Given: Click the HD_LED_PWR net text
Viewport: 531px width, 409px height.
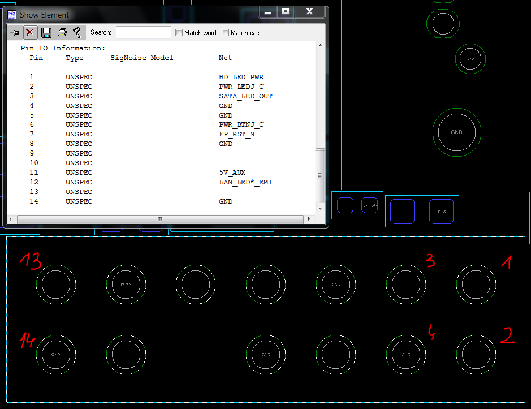Looking at the screenshot, I should tap(241, 78).
